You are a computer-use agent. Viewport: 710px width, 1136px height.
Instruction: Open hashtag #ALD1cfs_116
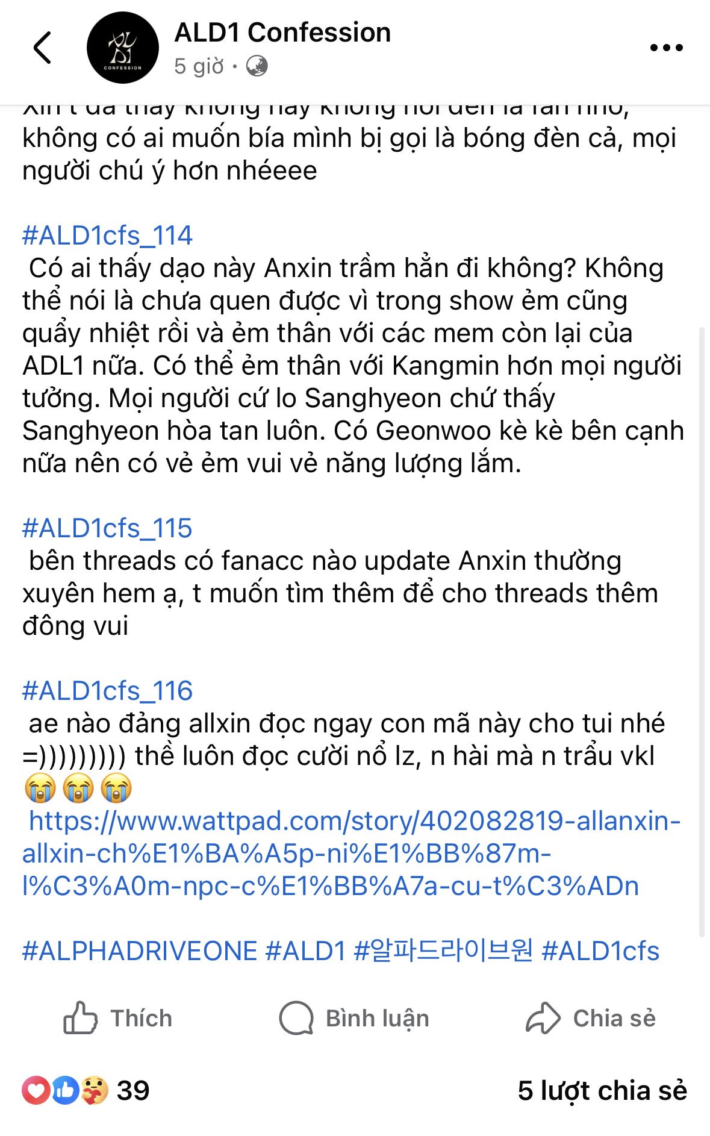(x=107, y=691)
